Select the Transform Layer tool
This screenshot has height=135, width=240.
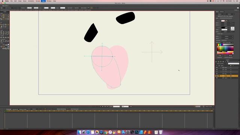1,32
